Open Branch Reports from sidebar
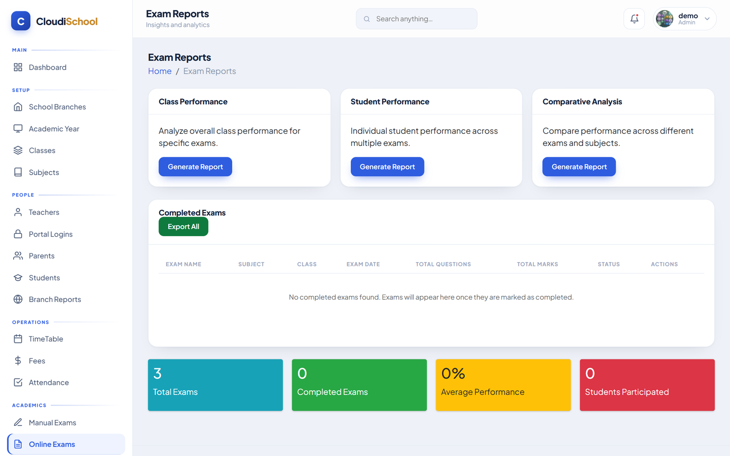This screenshot has height=456, width=730. point(66,299)
